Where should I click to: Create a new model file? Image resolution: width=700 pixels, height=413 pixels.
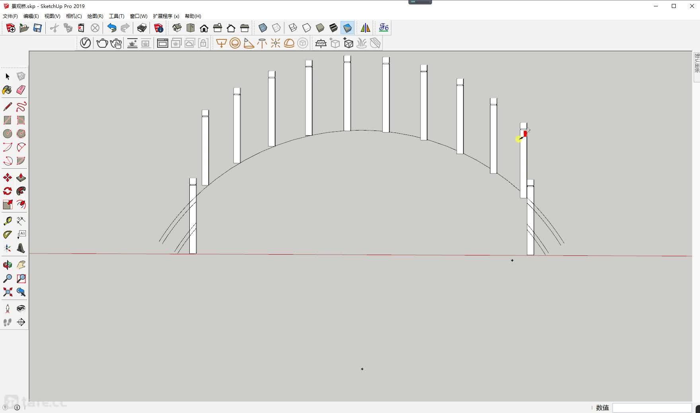pos(11,28)
